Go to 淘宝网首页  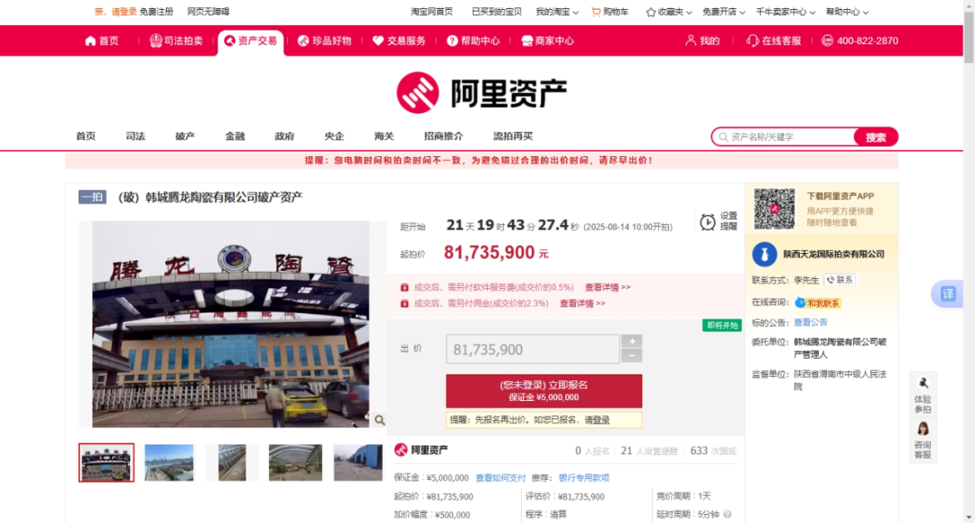click(432, 12)
